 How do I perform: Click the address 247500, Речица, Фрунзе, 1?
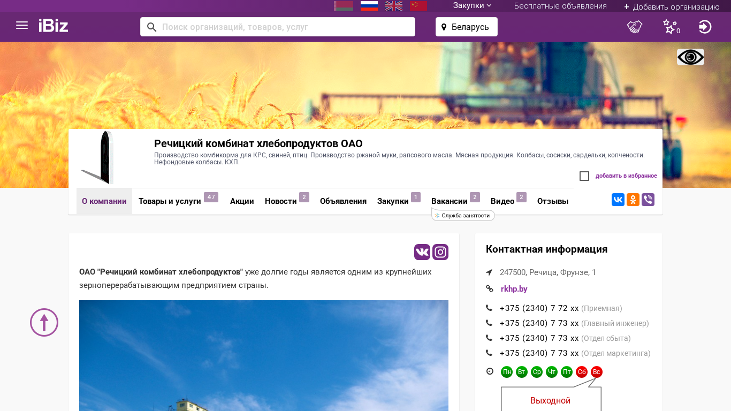click(x=548, y=272)
